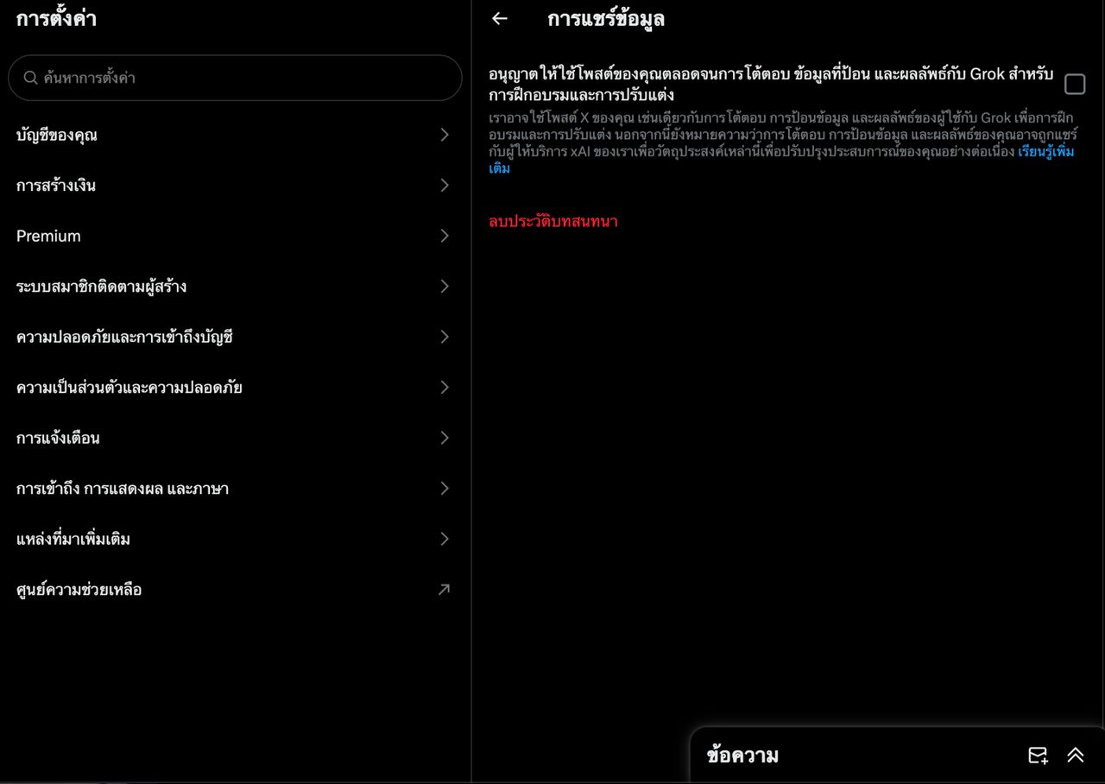This screenshot has height=784, width=1105.
Task: Expand chevron next to ความปลอดภัยและการเข้าถึงบัญชี
Action: click(x=445, y=337)
